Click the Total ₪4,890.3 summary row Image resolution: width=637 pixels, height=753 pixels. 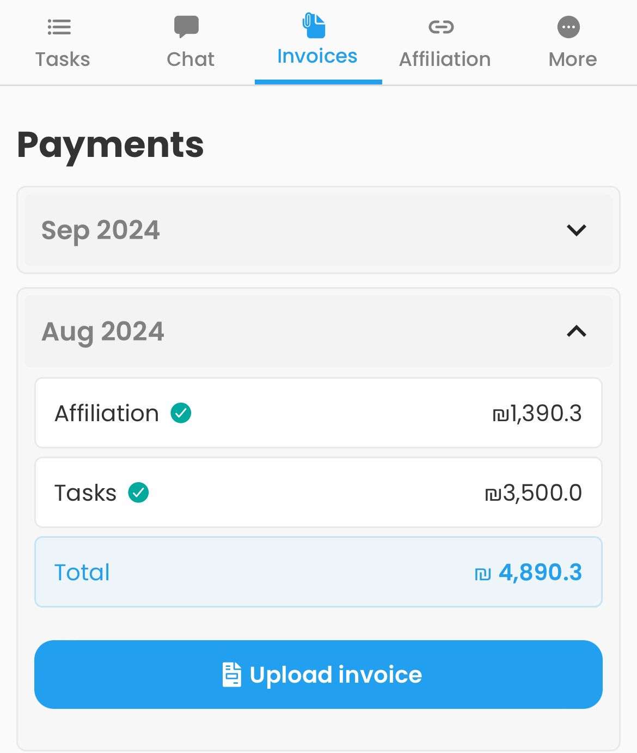tap(318, 572)
